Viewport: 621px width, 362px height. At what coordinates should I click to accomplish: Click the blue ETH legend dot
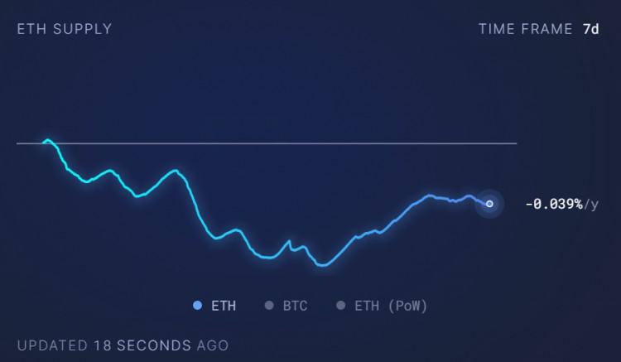(x=197, y=306)
